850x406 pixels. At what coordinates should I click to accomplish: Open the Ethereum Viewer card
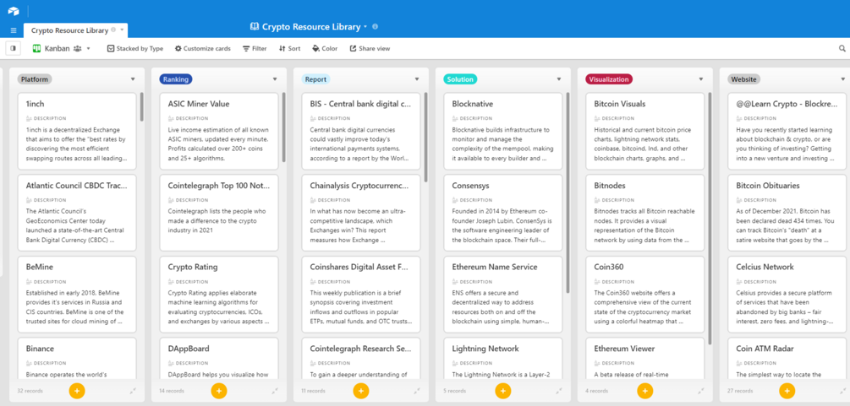(644, 359)
